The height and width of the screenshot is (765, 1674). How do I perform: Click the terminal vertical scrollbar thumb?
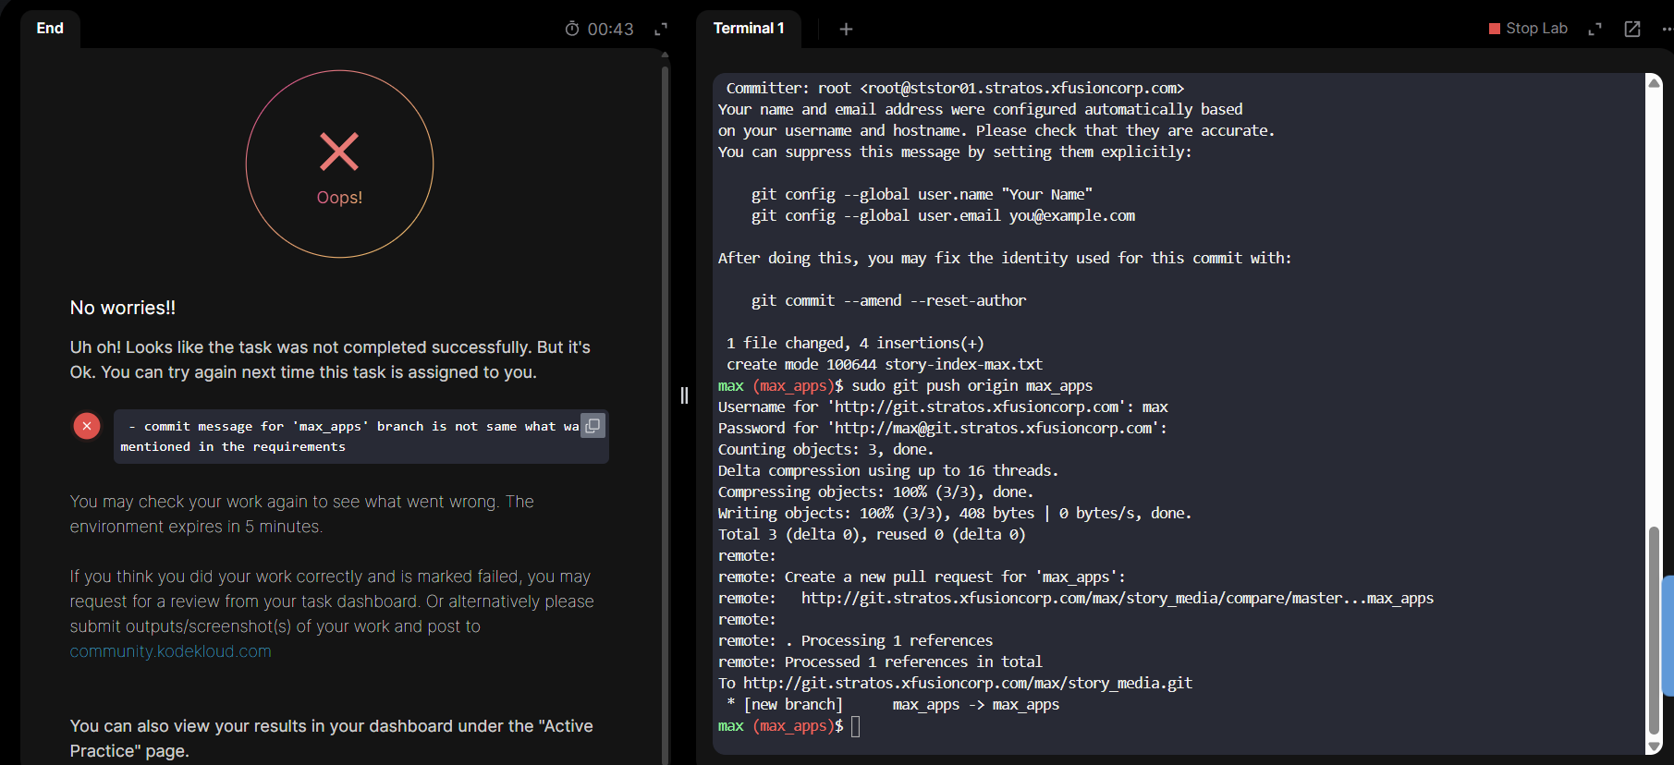coord(1654,628)
